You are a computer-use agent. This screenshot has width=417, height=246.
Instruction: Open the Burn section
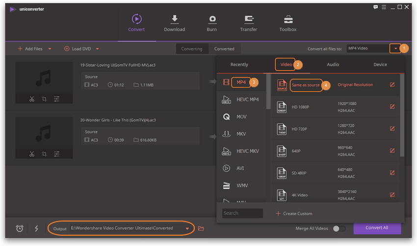tap(212, 23)
